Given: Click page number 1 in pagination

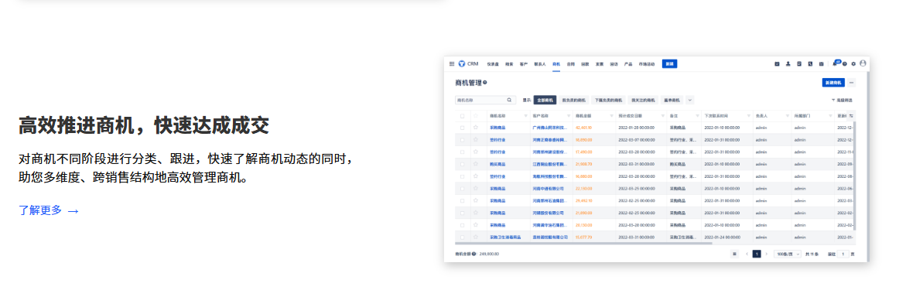Looking at the screenshot, I should tap(757, 254).
